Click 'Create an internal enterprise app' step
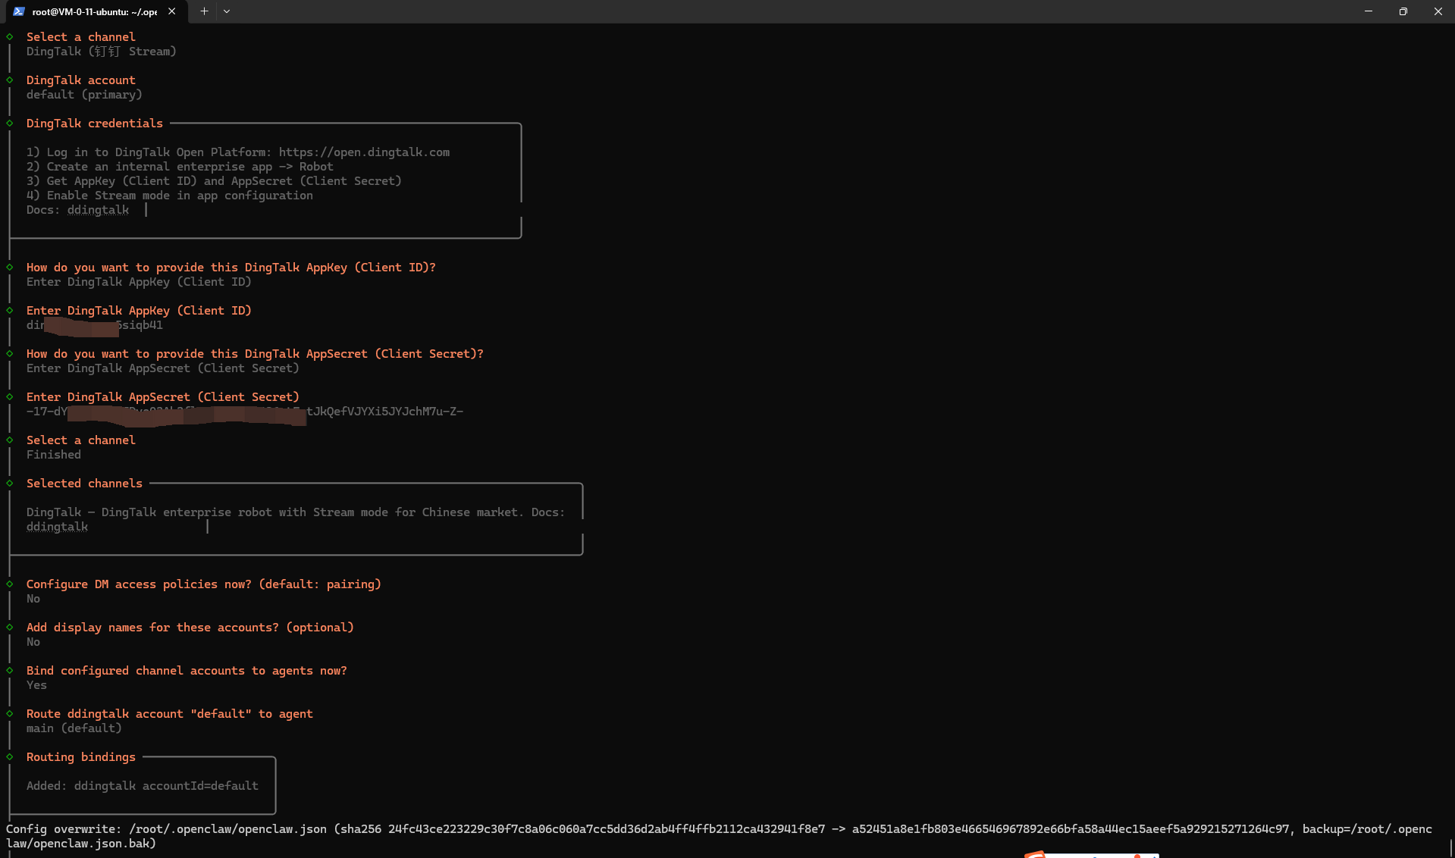Image resolution: width=1455 pixels, height=858 pixels. tap(180, 167)
